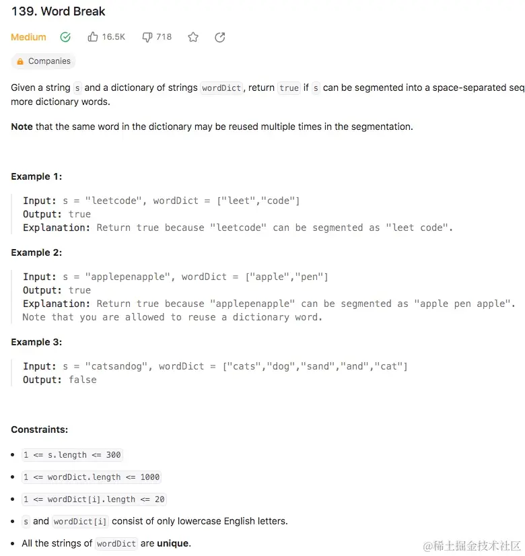Toggle the favorite star for this problem
525x556 pixels.
coord(193,37)
